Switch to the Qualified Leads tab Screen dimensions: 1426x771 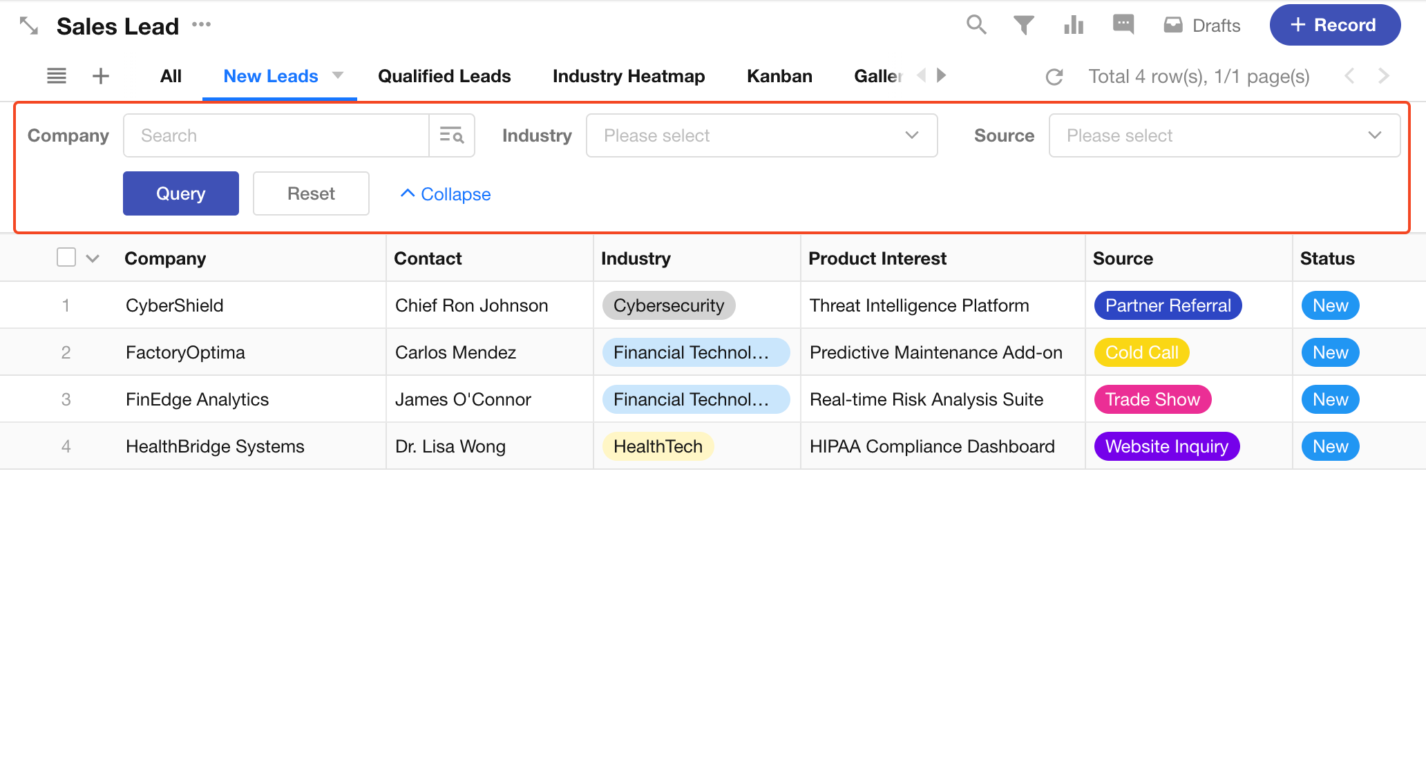pos(444,76)
